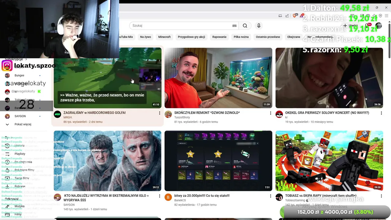Click the browser cast screen icon
Viewport: 391px width, 220px height.
coord(280,16)
